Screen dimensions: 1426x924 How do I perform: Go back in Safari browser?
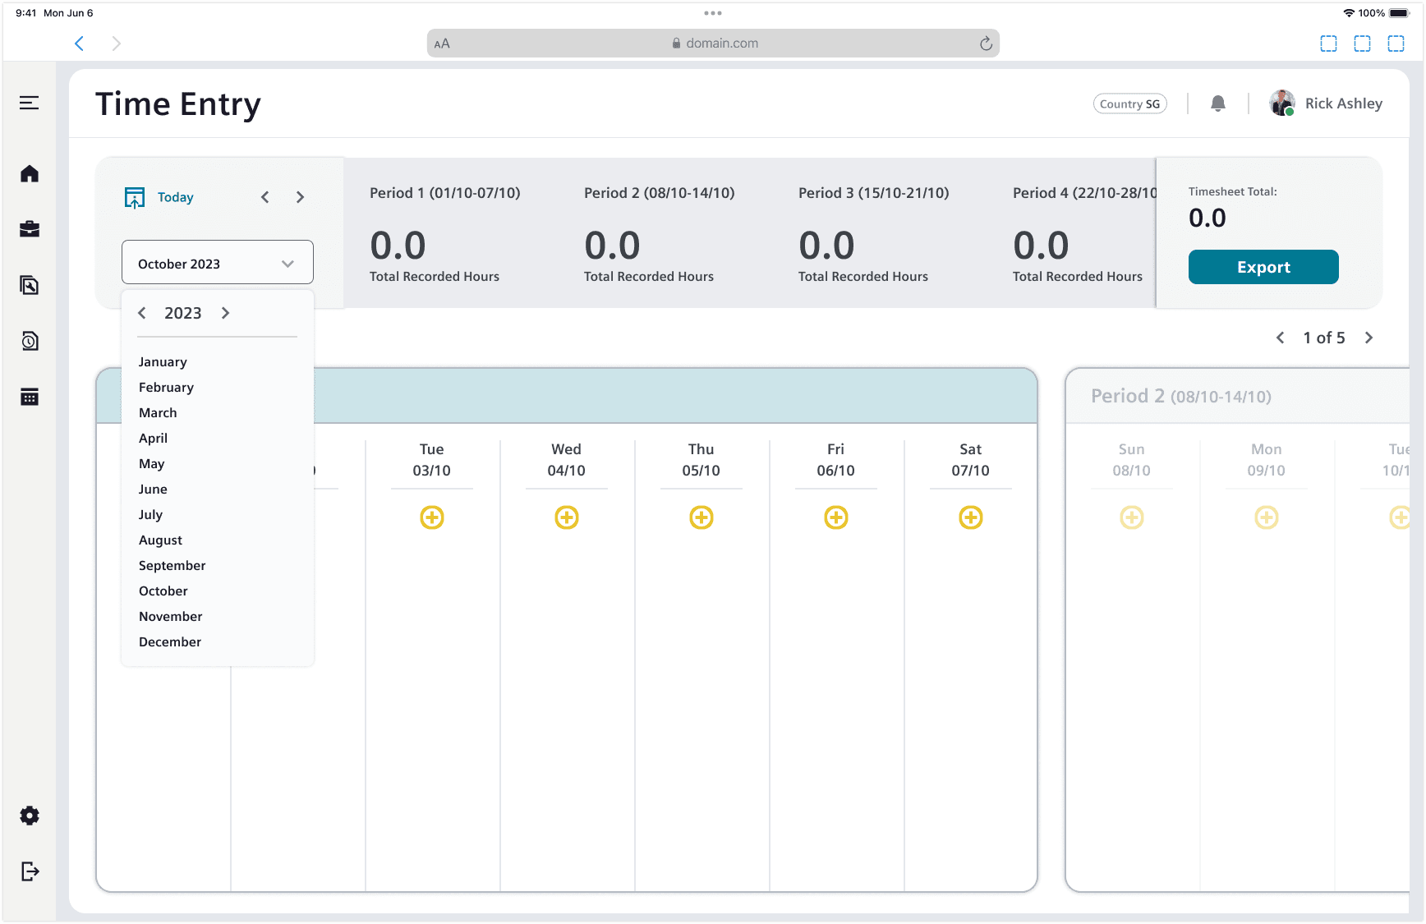pos(80,44)
